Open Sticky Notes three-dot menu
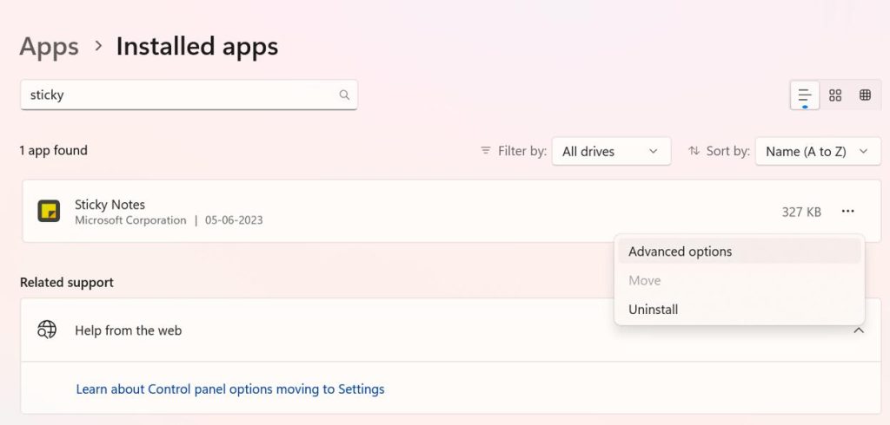Image resolution: width=890 pixels, height=425 pixels. 848,212
